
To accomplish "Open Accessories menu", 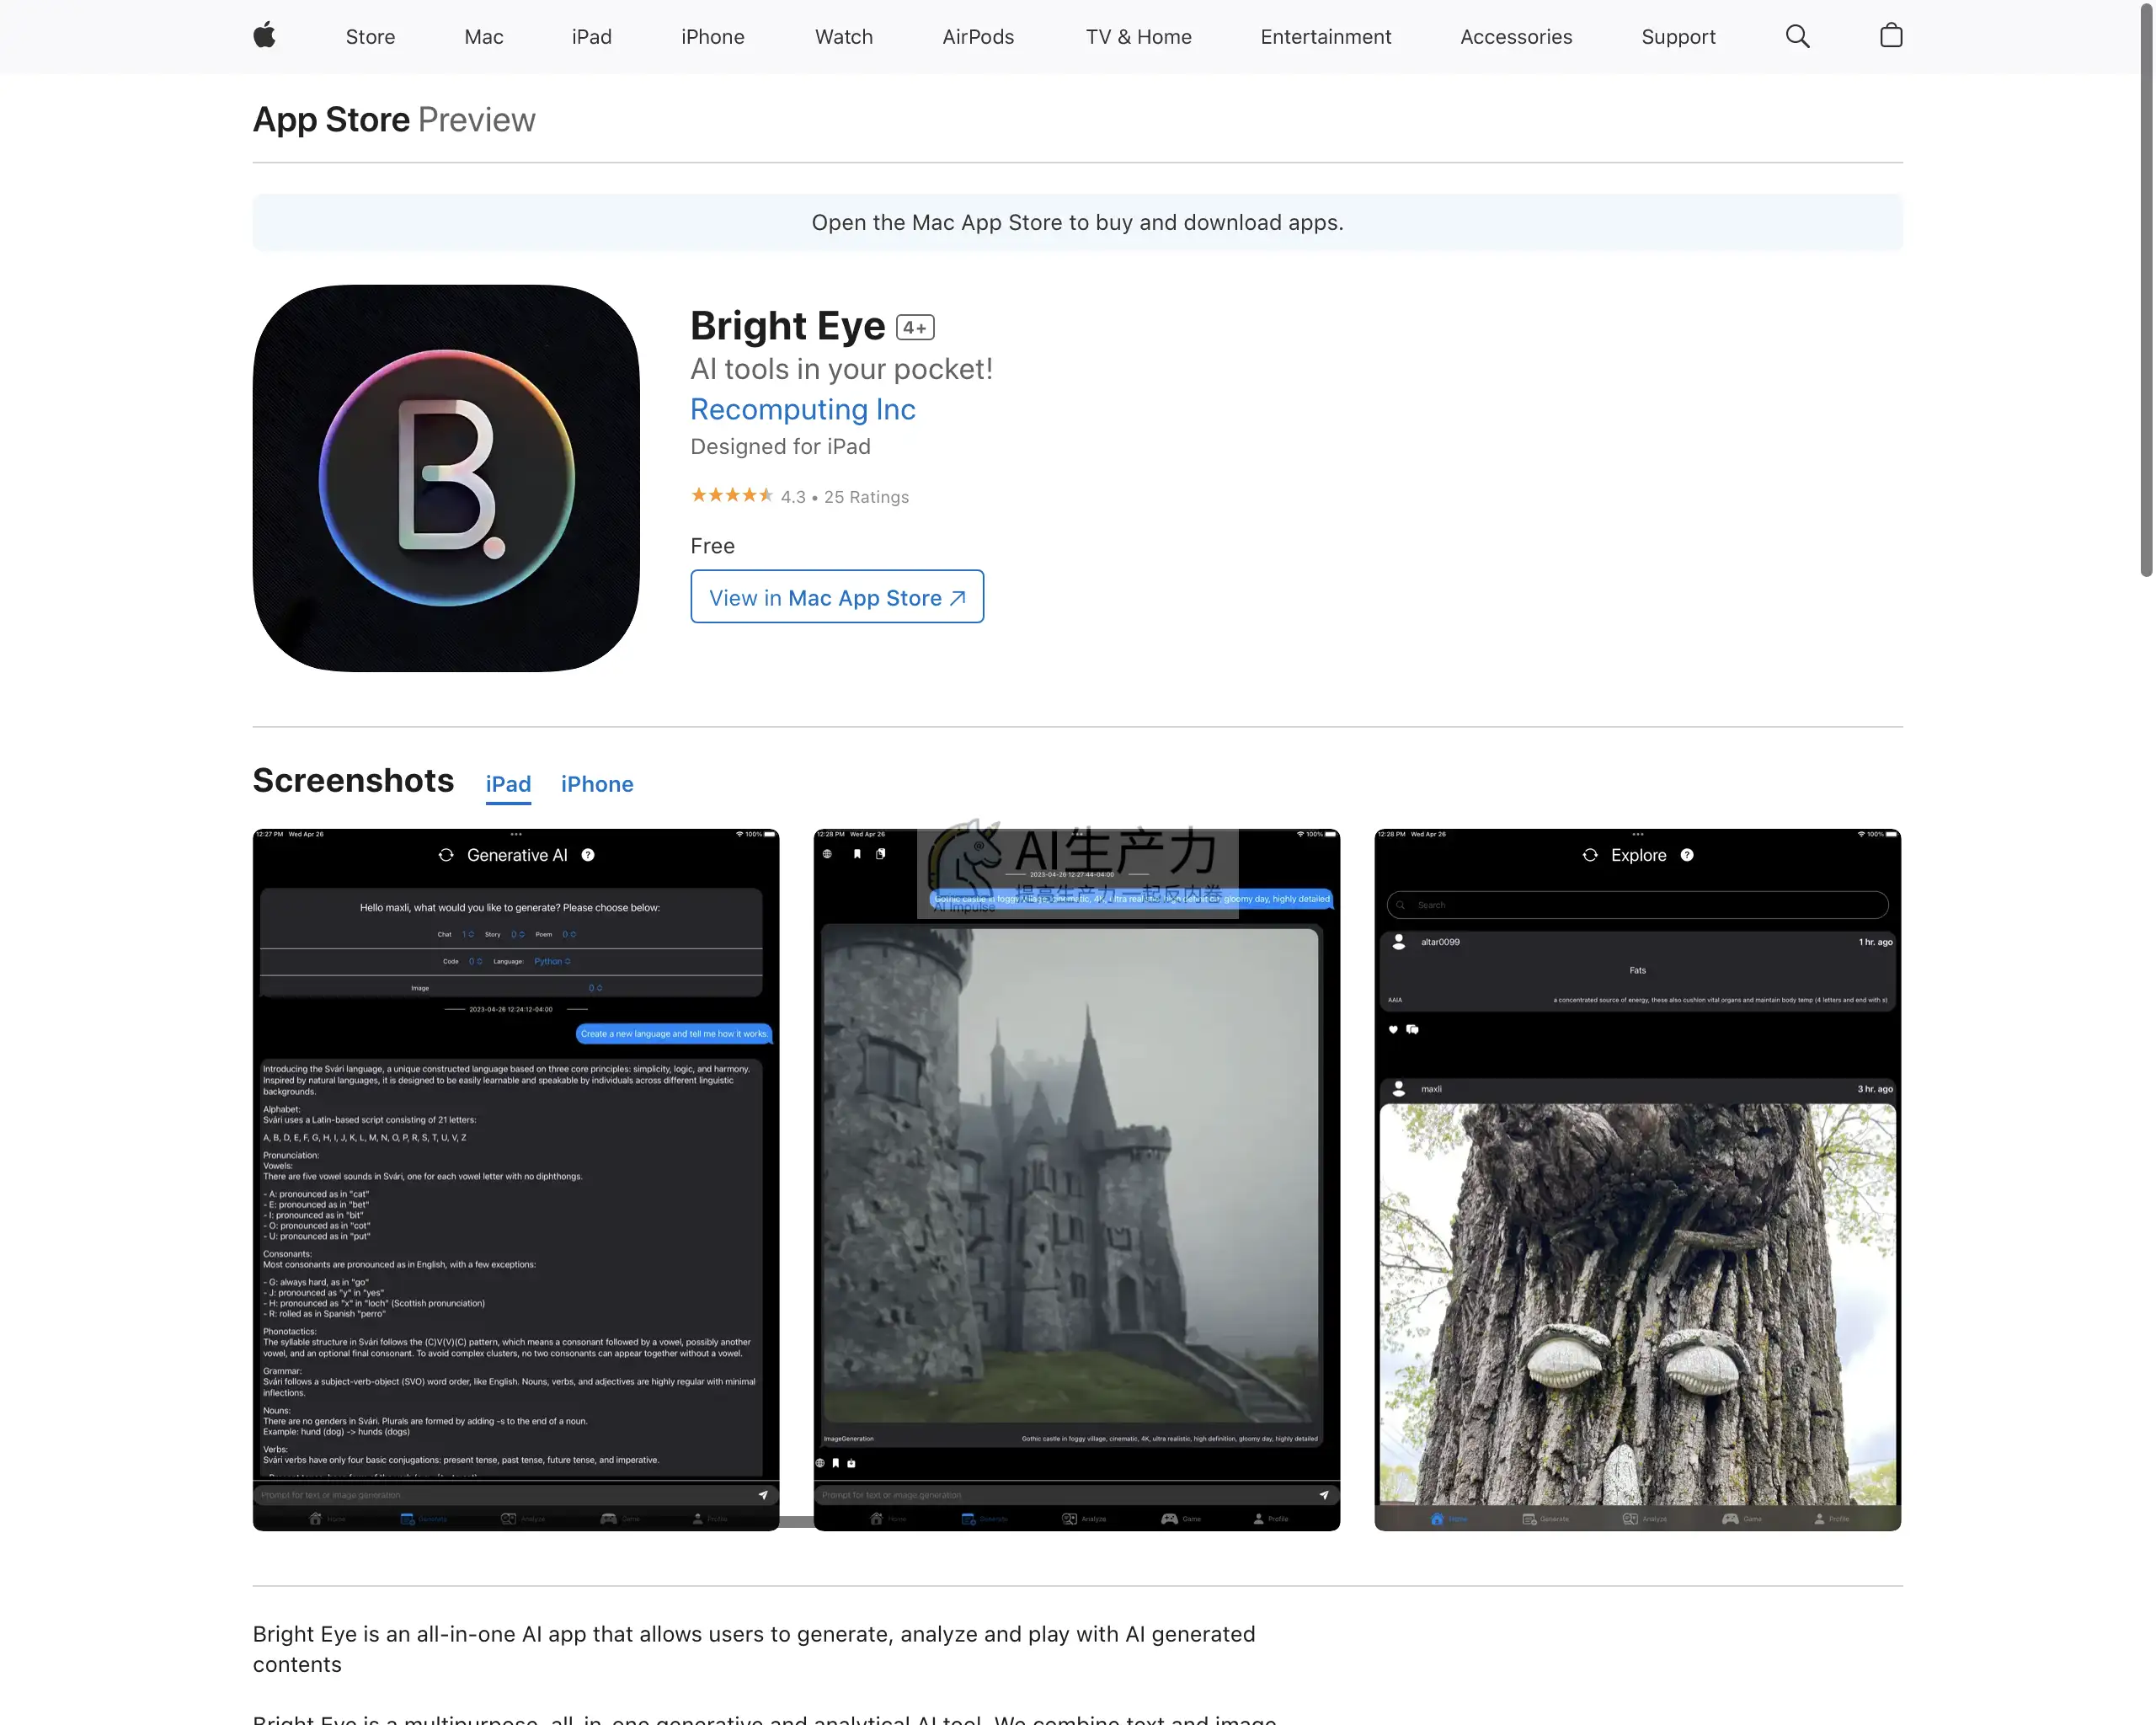I will 1516,37.
